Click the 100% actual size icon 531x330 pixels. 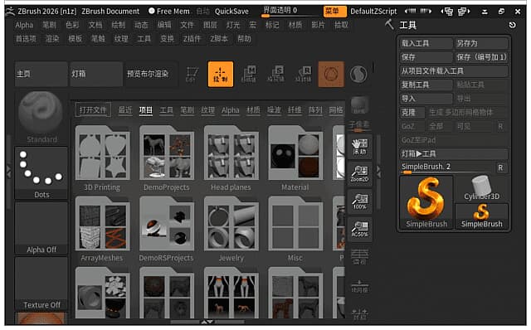tap(359, 201)
